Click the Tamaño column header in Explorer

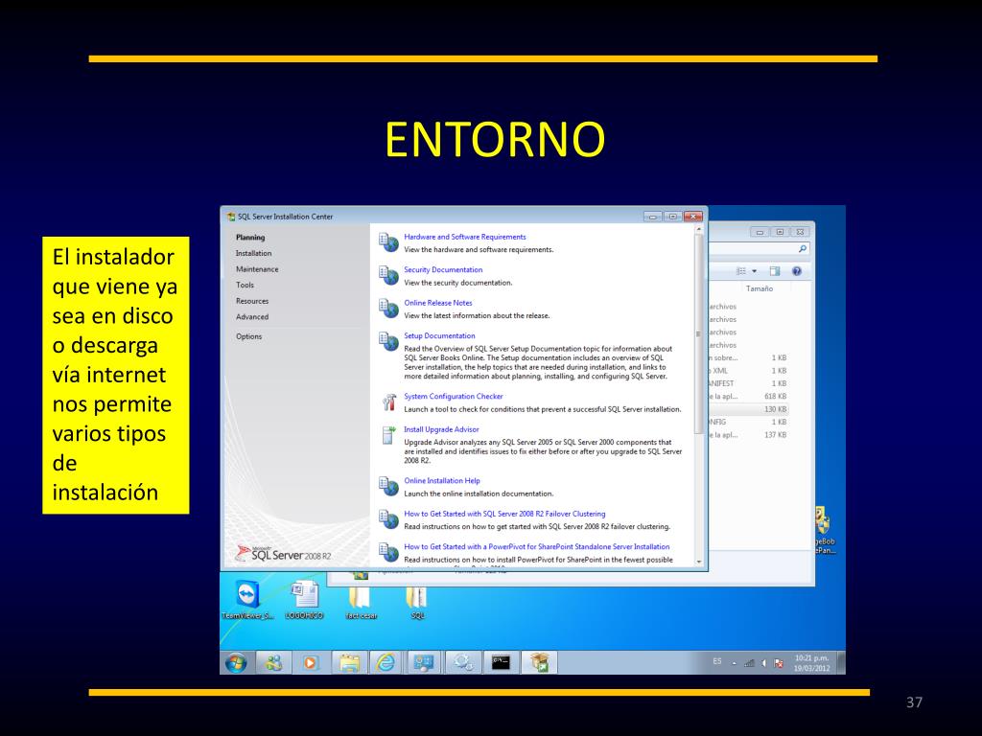click(x=760, y=289)
